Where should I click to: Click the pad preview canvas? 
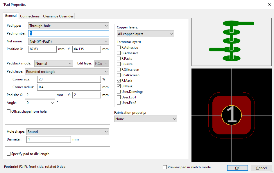(232, 115)
